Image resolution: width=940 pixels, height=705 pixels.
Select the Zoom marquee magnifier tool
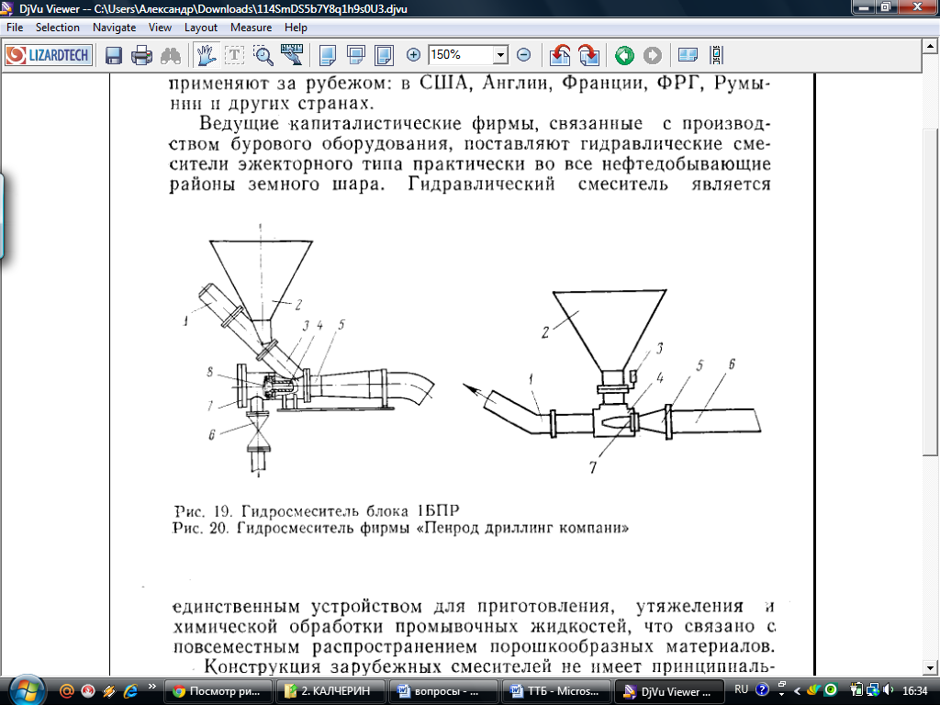263,55
